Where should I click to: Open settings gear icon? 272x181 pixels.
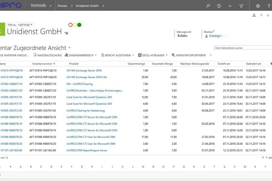[x=258, y=6]
